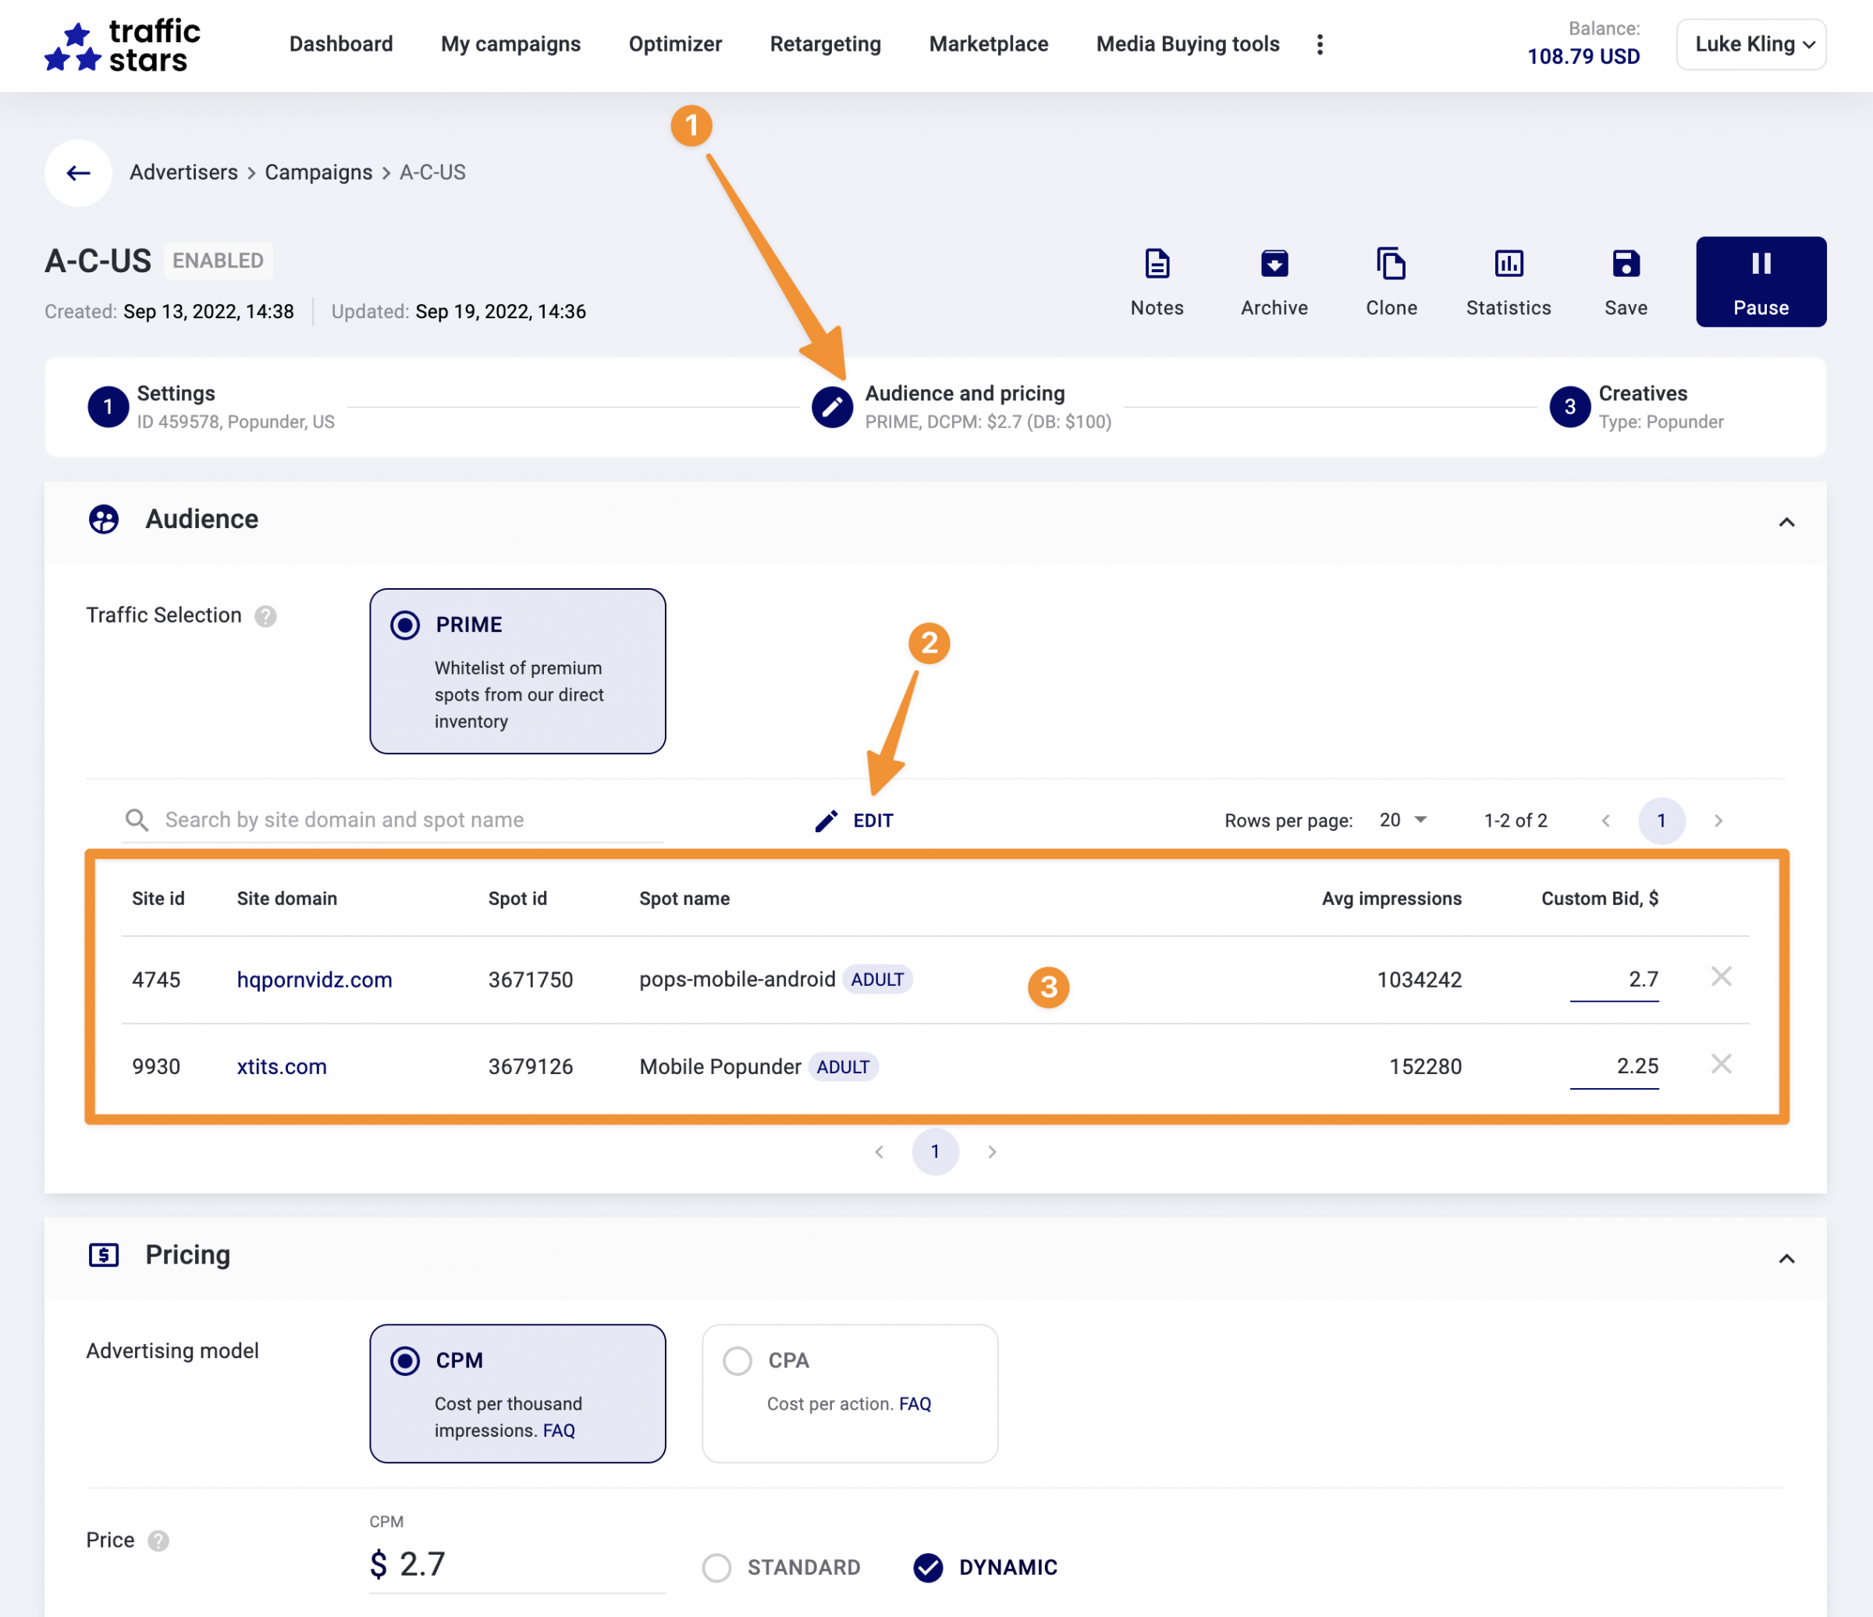
Task: Clone the campaign
Action: [x=1391, y=282]
